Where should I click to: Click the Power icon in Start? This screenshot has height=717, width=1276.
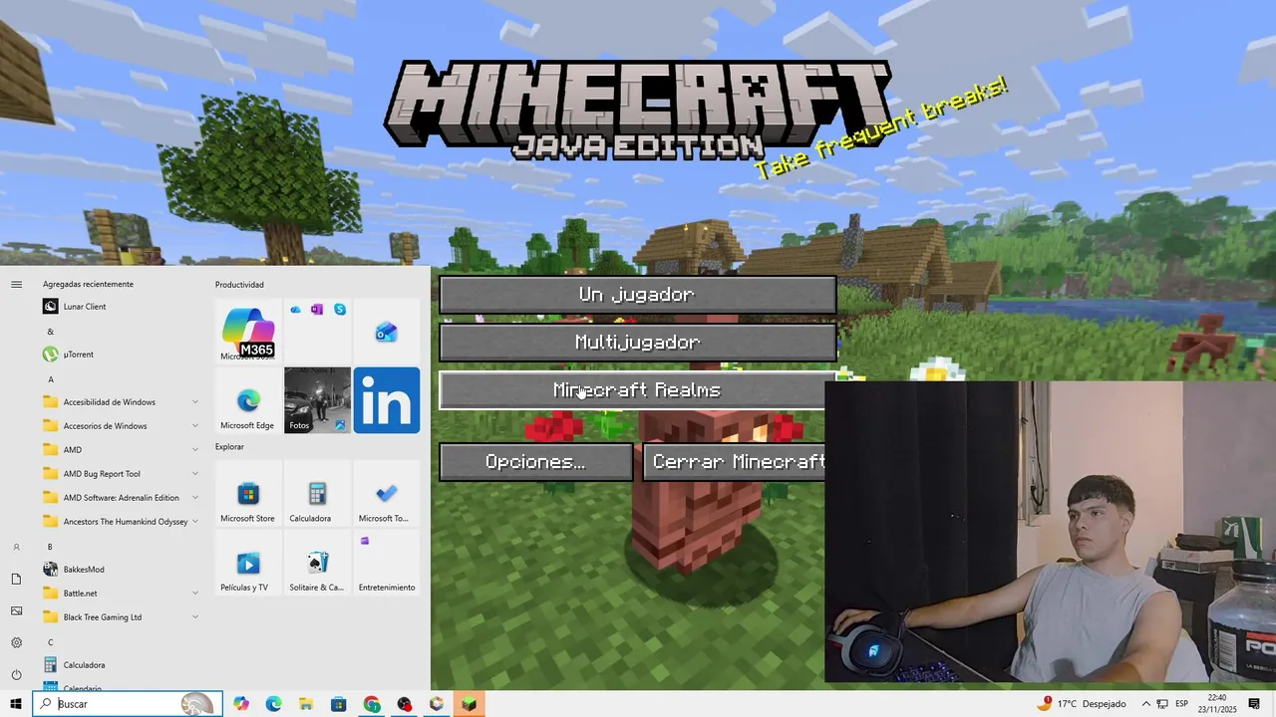click(16, 675)
